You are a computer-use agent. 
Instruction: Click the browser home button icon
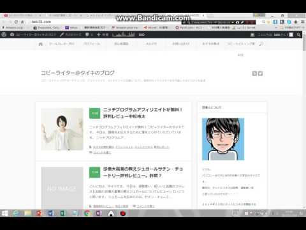click(x=22, y=22)
